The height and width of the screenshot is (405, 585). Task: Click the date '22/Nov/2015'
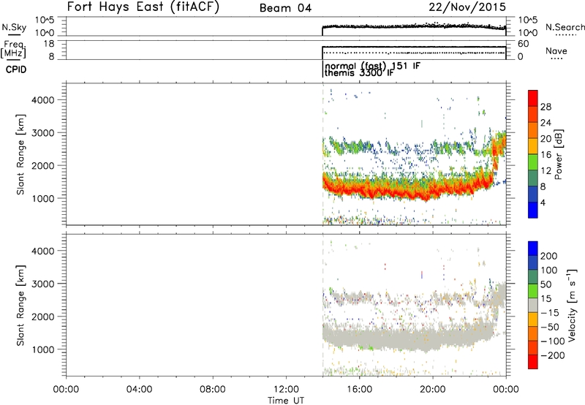pos(467,7)
